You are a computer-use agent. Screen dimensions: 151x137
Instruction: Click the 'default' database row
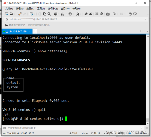(x=13, y=83)
